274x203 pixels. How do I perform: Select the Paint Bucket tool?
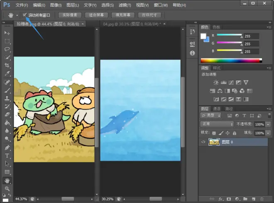point(7,123)
